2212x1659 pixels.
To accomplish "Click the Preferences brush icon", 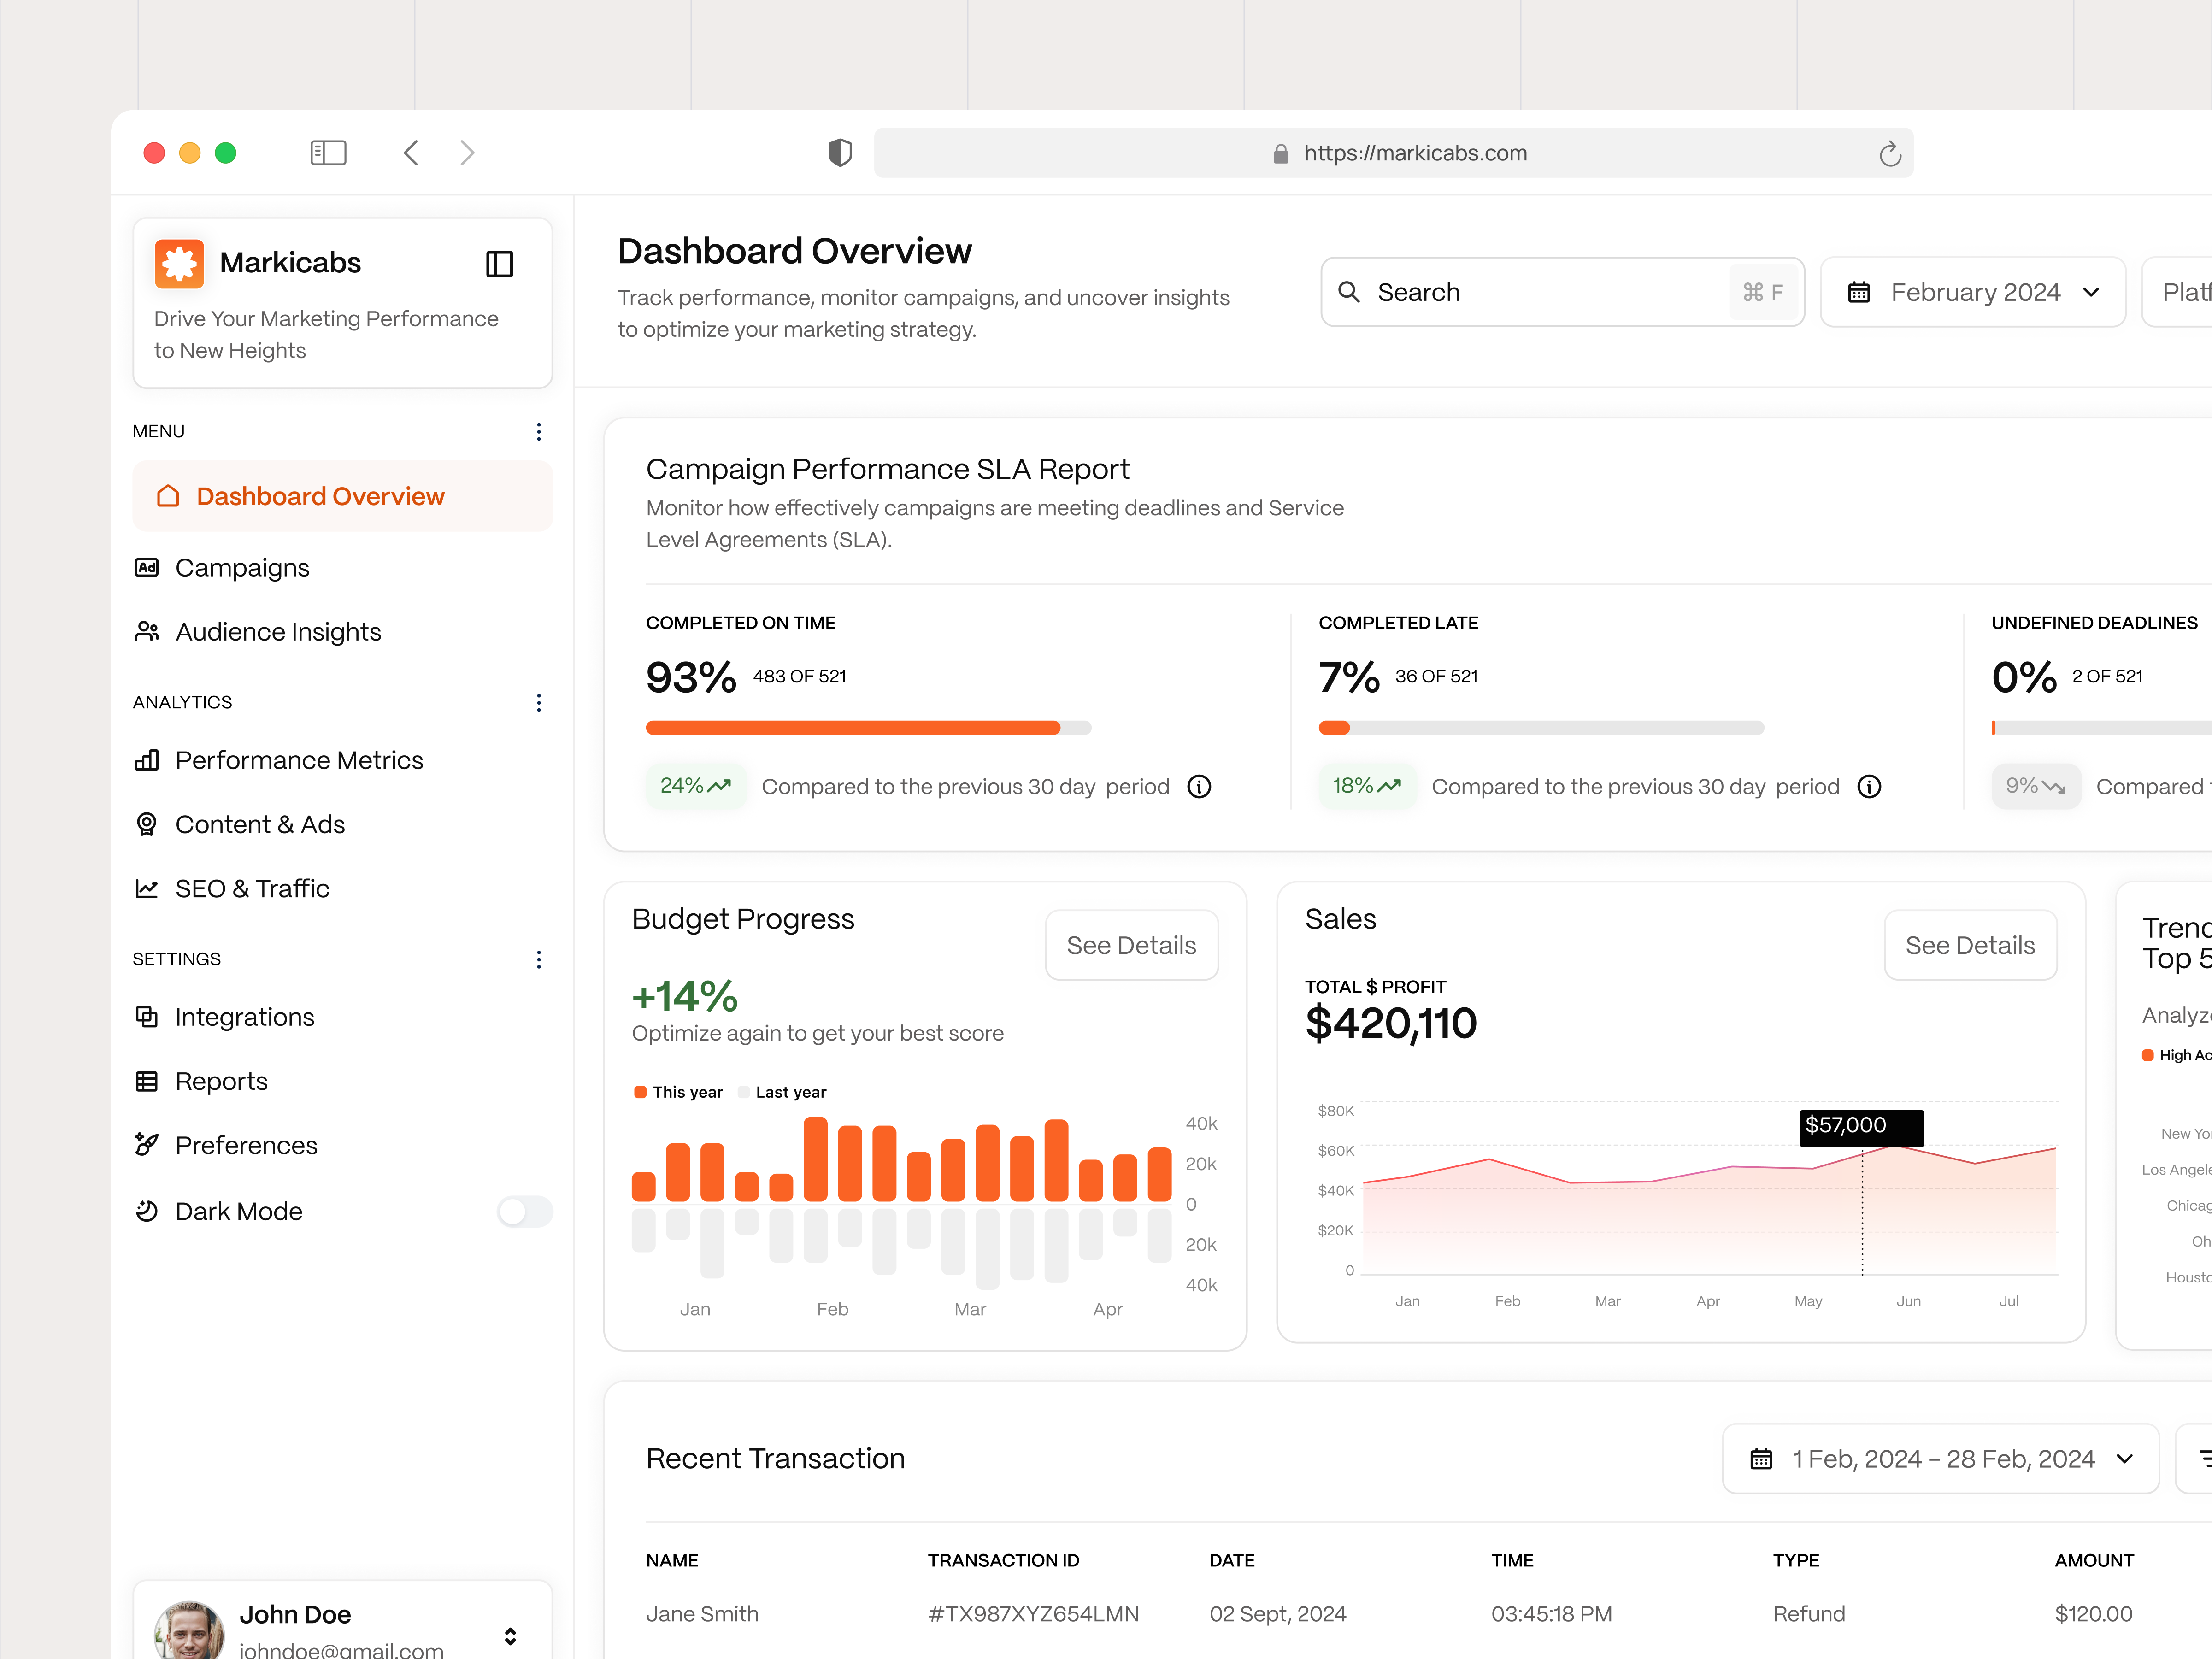I will (147, 1145).
